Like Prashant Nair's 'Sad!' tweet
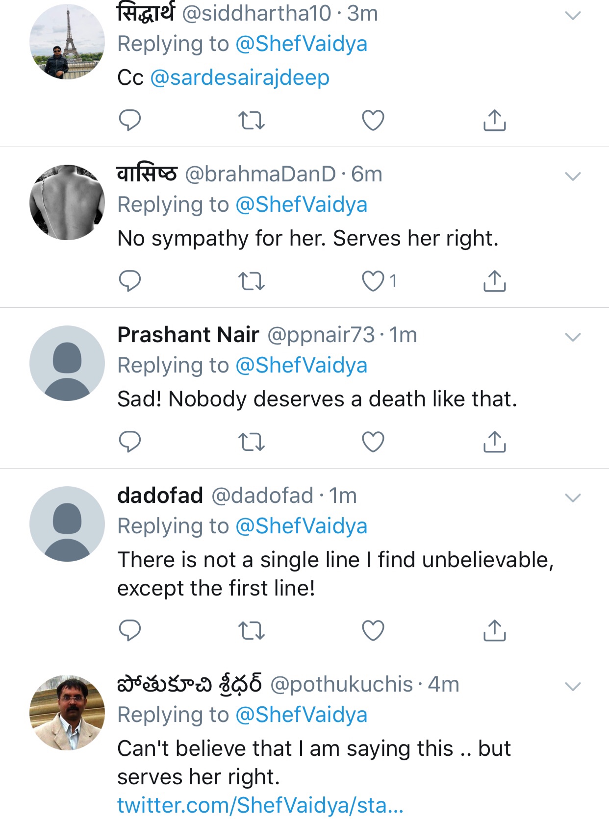Viewport: 609px width, 819px height. click(373, 442)
